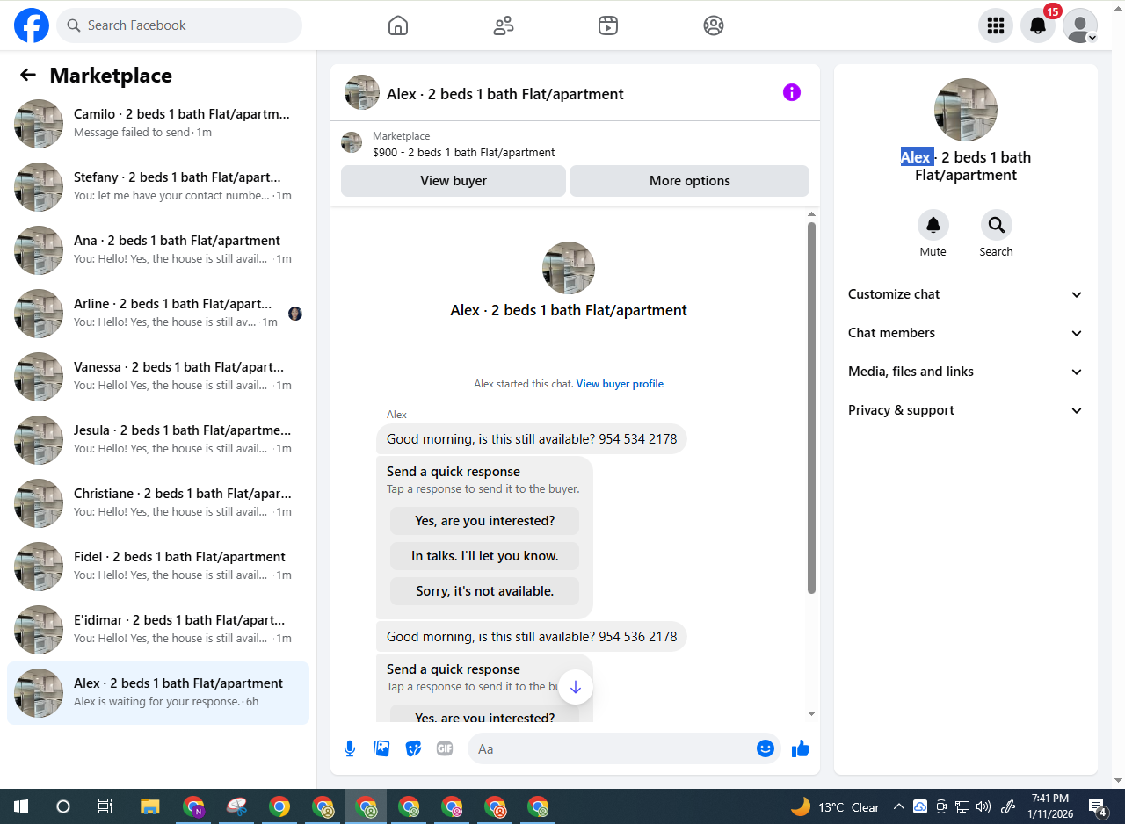Open E'idimar's conversation in the list
The height and width of the screenshot is (824, 1125).
[158, 630]
